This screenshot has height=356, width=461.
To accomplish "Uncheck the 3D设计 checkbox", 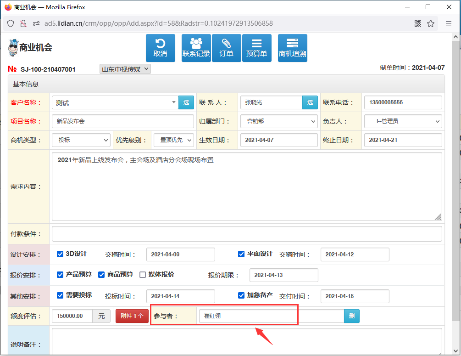I will tap(60, 254).
